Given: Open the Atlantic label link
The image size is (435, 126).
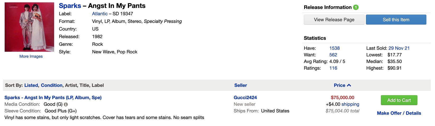Looking at the screenshot, I should coord(100,14).
